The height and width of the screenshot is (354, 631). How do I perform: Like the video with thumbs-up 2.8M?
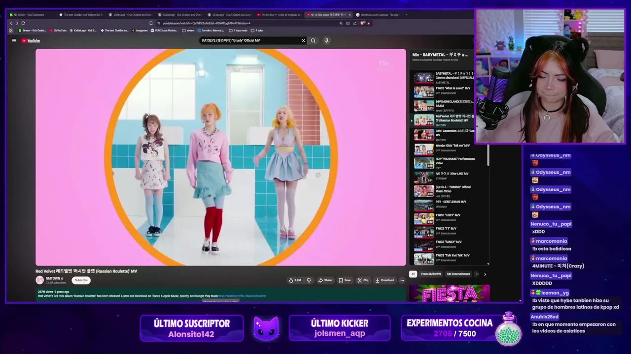(295, 280)
